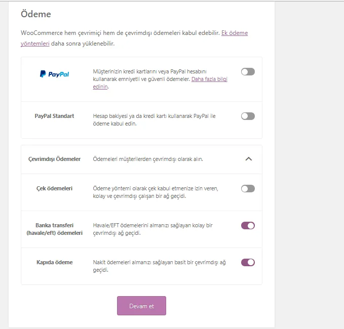Open the Daha fazla bilgi edinin link
Screen dimensions: 344x329
160,83
